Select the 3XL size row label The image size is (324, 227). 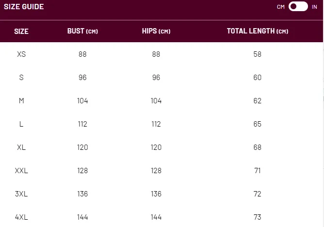21,194
